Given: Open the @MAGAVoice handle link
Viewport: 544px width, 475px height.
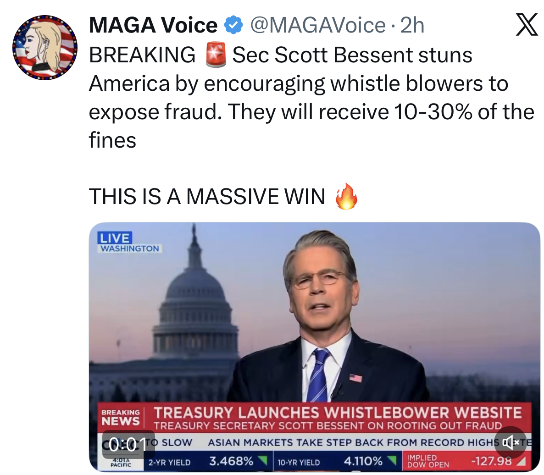Looking at the screenshot, I should [317, 25].
